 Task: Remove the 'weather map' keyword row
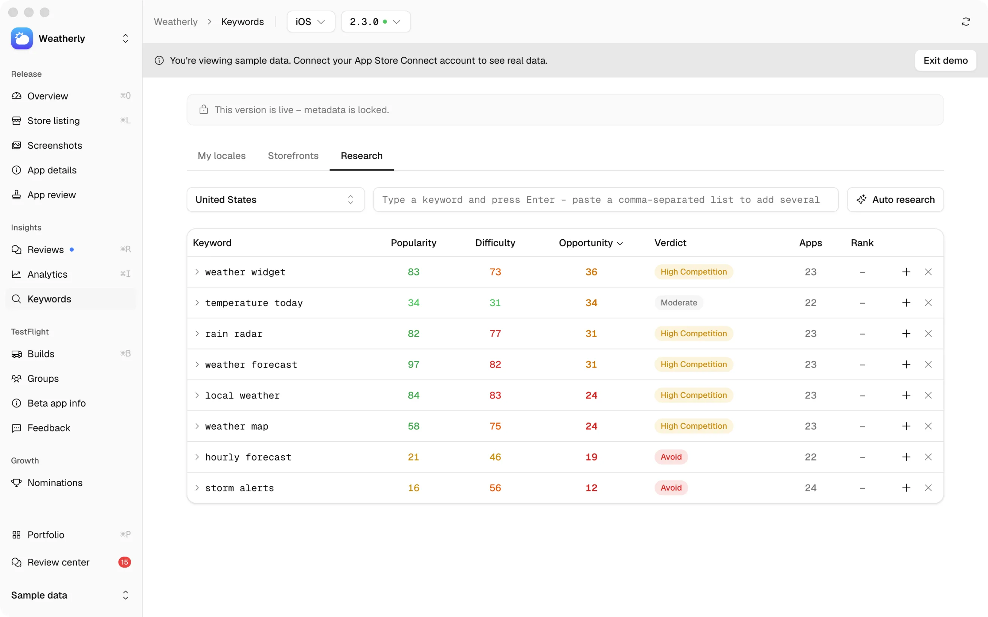[x=928, y=426]
